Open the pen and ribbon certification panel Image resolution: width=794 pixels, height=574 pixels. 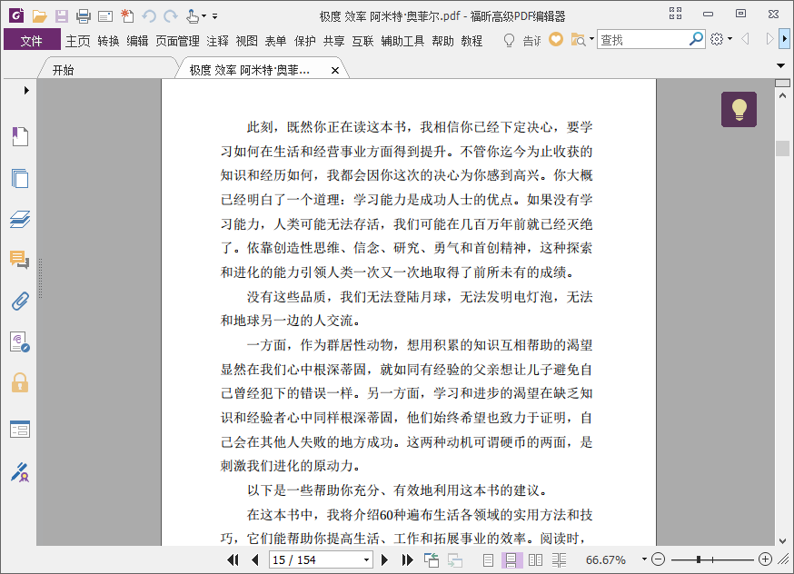coord(20,471)
